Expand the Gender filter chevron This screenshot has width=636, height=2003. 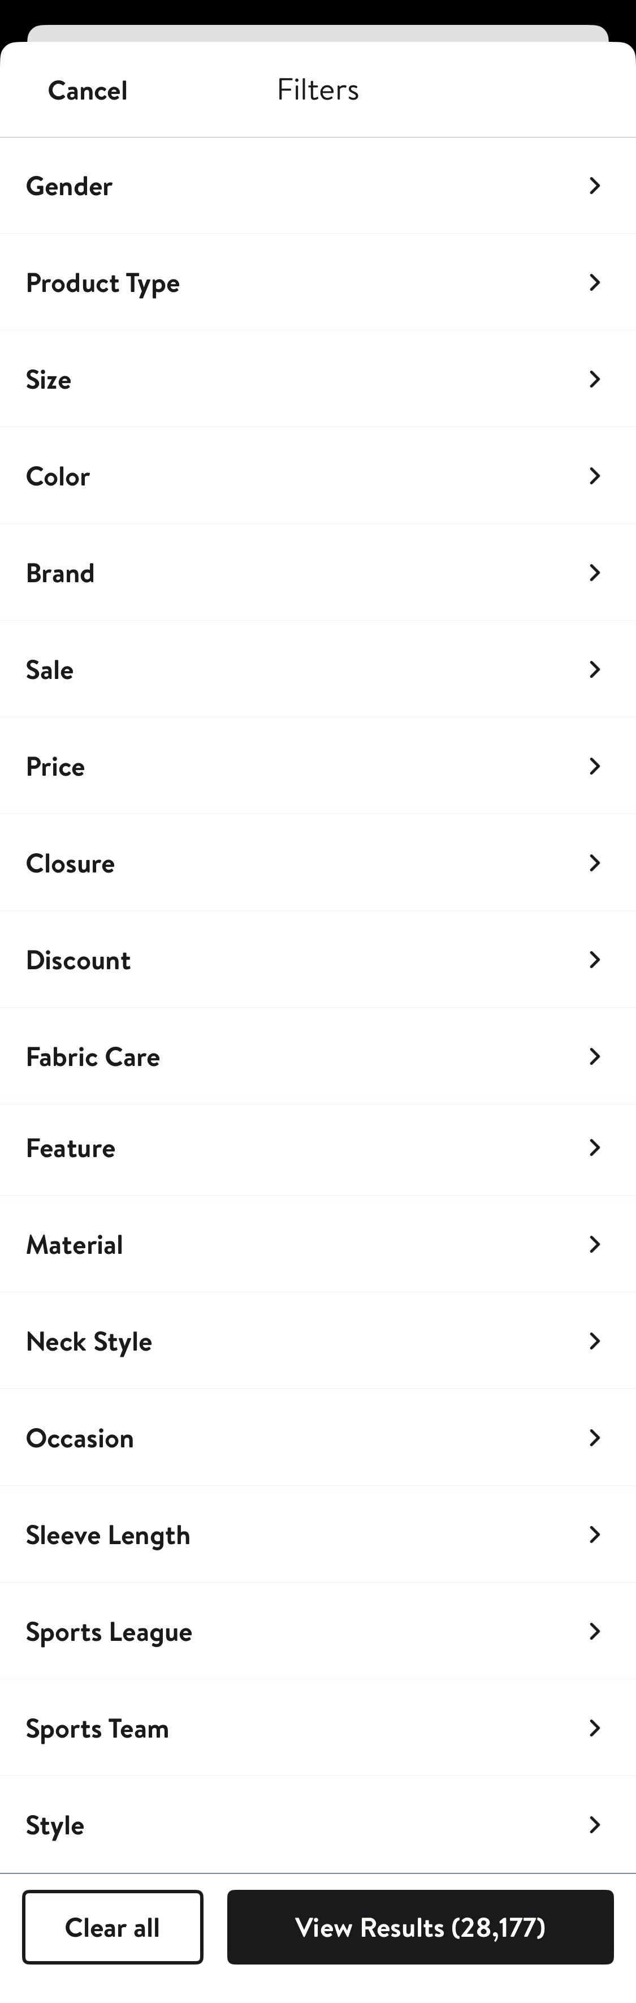point(594,186)
